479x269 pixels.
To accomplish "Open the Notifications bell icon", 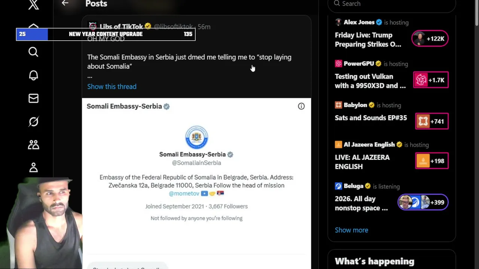I will coord(33,75).
